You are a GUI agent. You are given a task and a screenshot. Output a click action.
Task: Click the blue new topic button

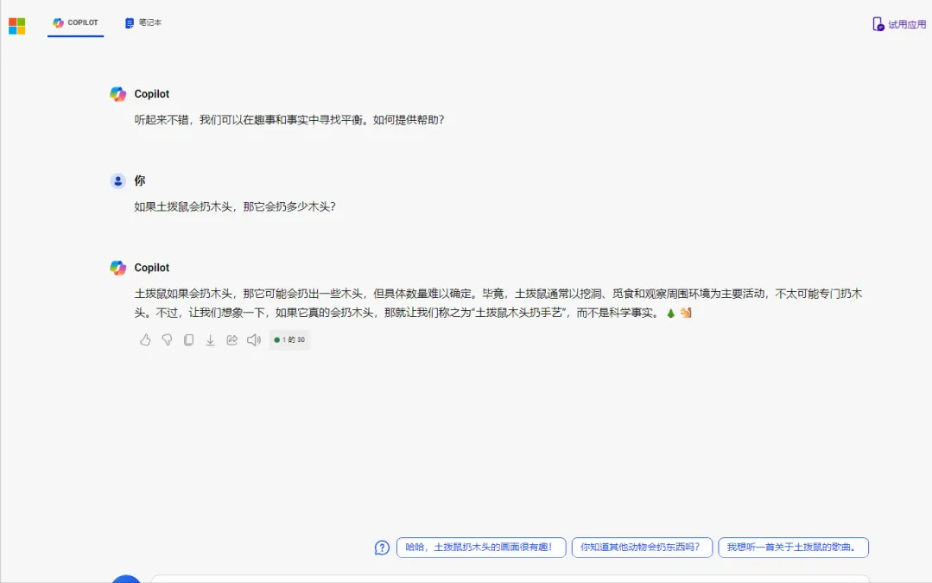click(x=126, y=579)
